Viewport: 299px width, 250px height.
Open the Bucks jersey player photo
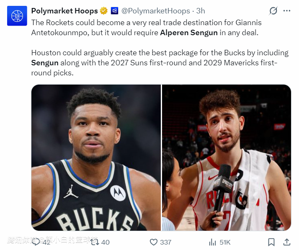(96, 157)
